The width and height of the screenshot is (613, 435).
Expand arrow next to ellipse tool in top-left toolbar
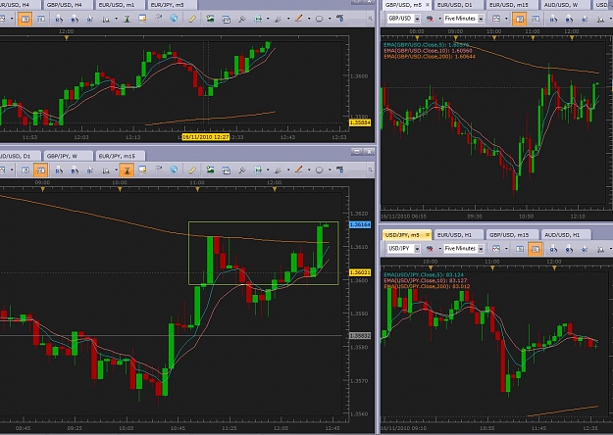pos(330,19)
